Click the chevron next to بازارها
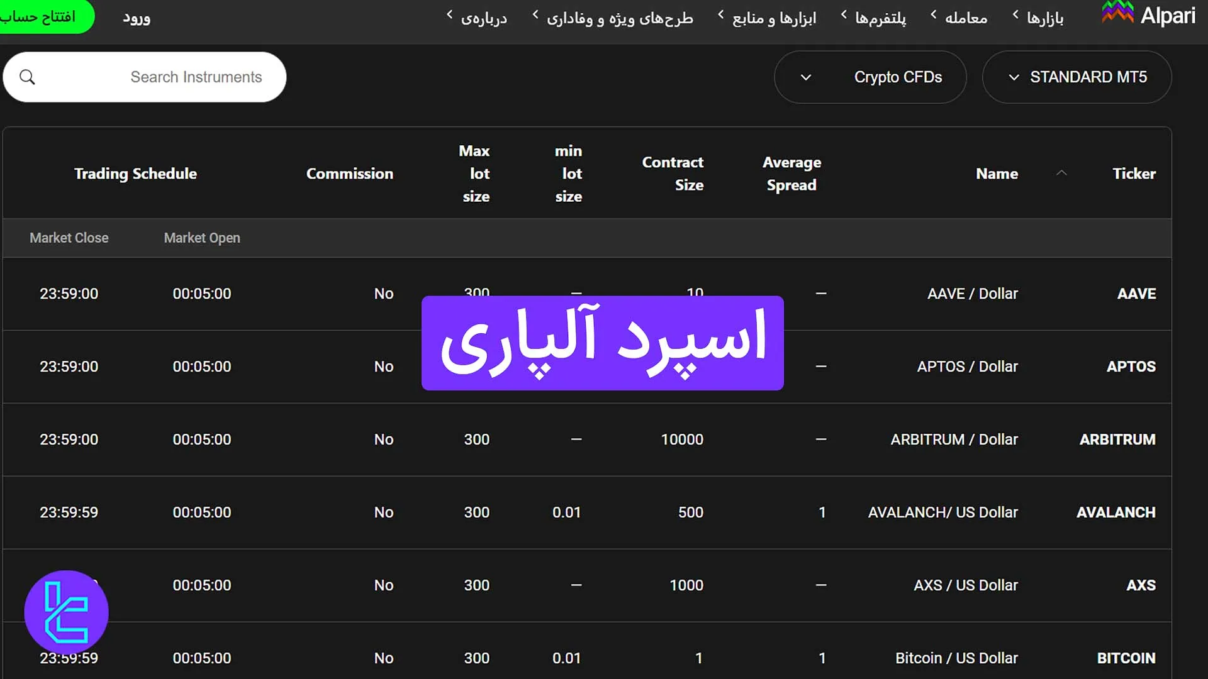The height and width of the screenshot is (679, 1208). [x=1015, y=14]
